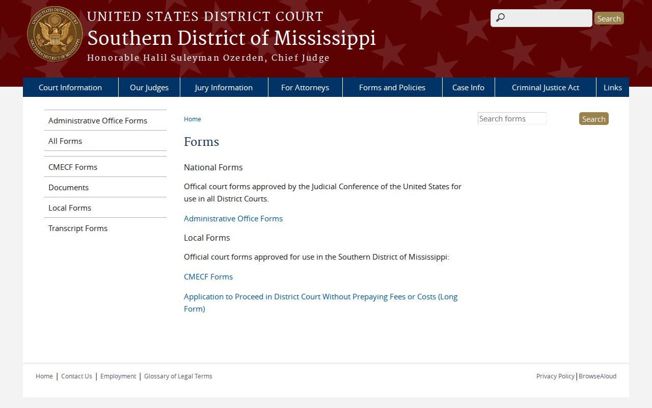
Task: Click Home in footer
Action: (44, 376)
